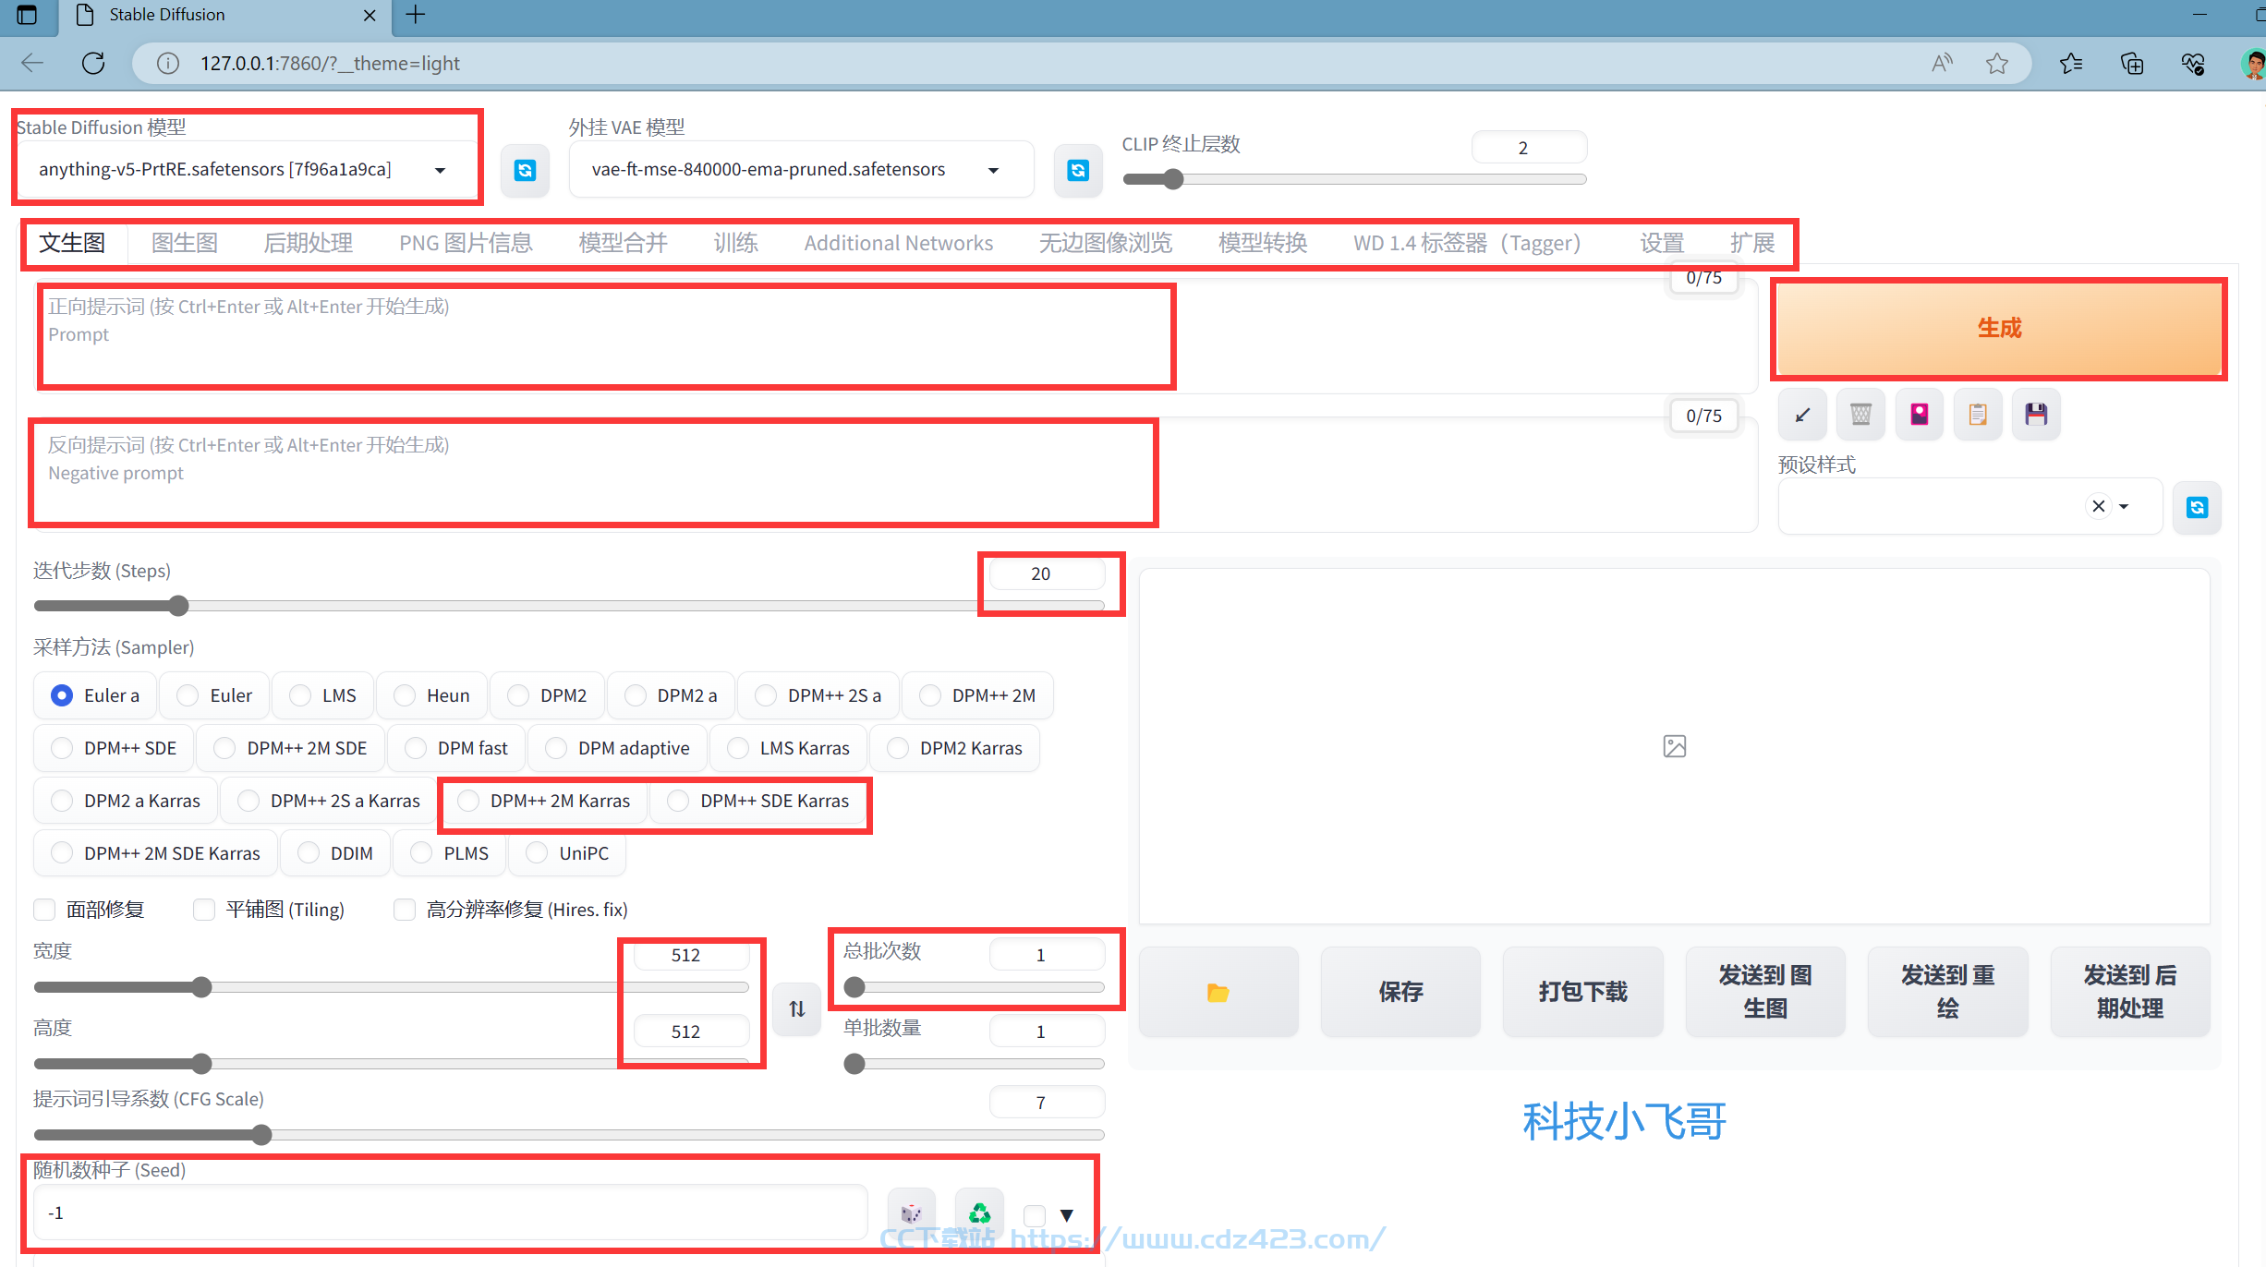This screenshot has height=1267, width=2266.
Task: Switch to the 图生图 tab
Action: tap(185, 243)
